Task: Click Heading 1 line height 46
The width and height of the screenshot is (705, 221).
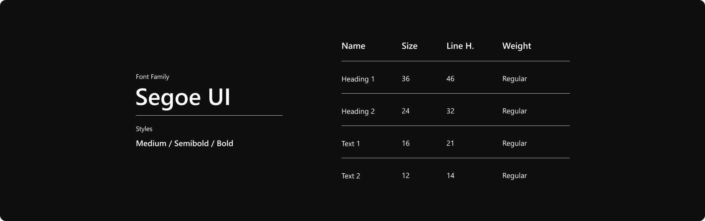Action: (x=450, y=79)
